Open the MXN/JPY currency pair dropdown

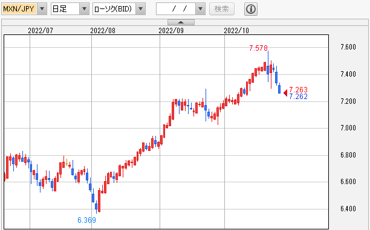[42, 9]
